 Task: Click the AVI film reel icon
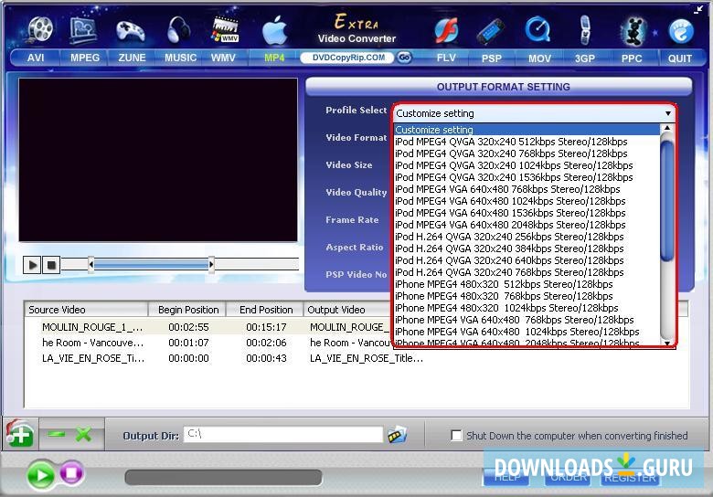pyautogui.click(x=40, y=29)
